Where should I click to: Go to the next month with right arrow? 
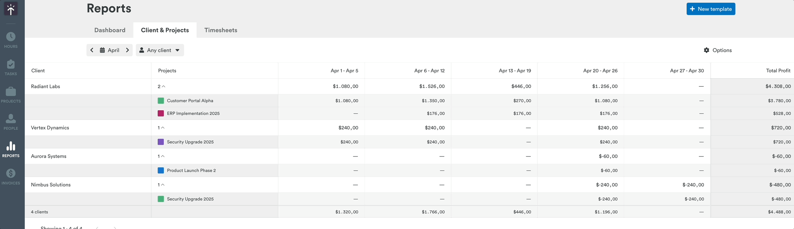tap(127, 50)
